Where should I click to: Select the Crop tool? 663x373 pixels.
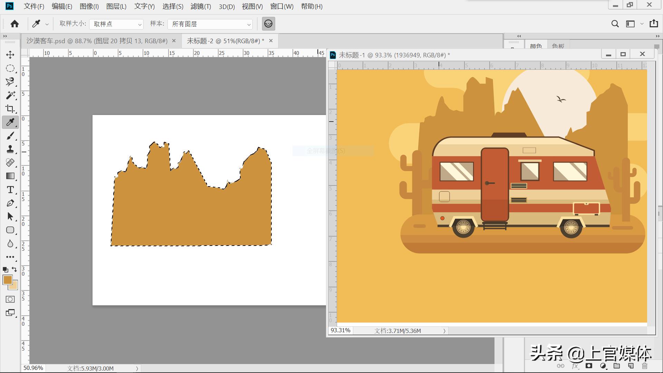[x=10, y=109]
